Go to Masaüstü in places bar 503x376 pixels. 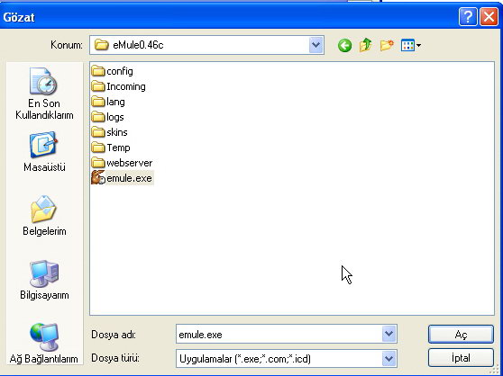(x=44, y=152)
